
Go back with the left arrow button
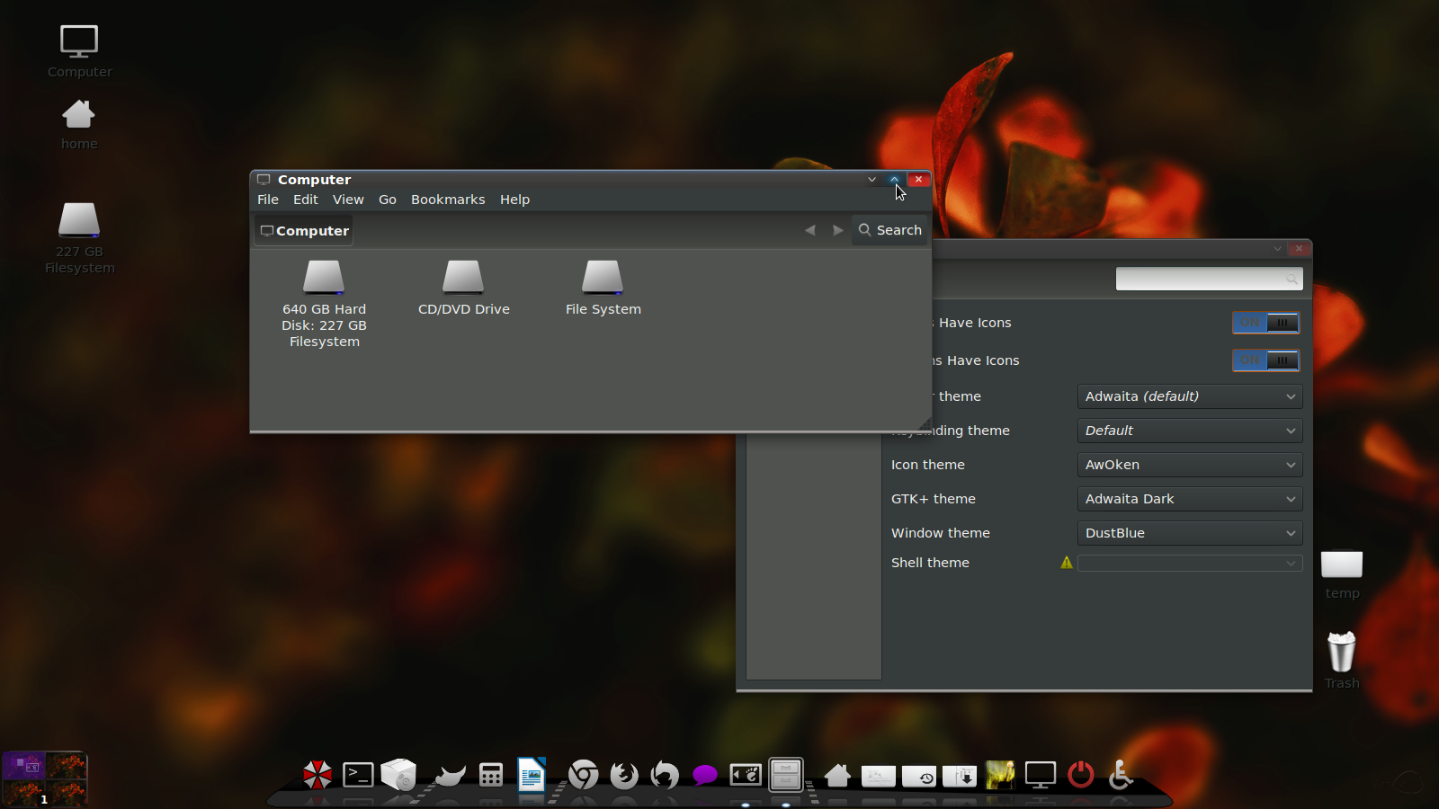point(810,230)
